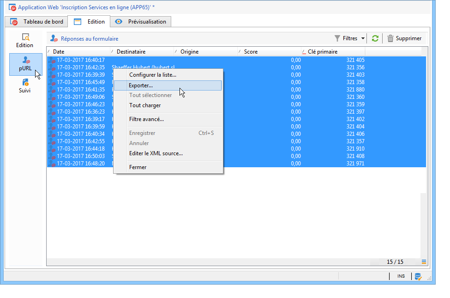
Task: Select the pURL sidebar icon
Action: pos(25,64)
